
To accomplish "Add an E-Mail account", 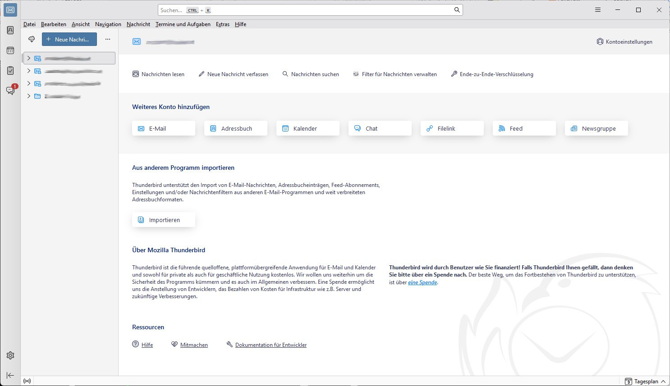I will click(164, 128).
